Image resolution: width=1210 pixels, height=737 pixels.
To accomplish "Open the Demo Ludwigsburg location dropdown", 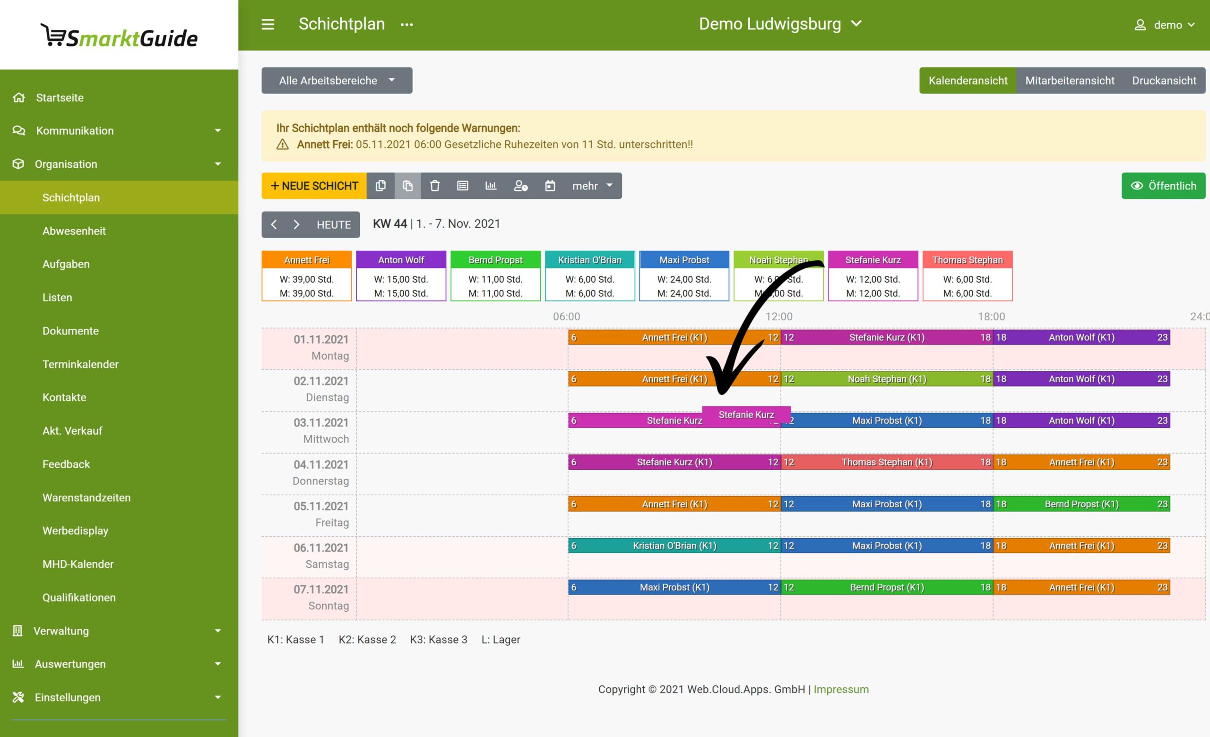I will [x=780, y=24].
